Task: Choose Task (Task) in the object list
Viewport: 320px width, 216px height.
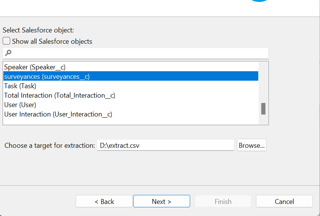Action: (20, 86)
